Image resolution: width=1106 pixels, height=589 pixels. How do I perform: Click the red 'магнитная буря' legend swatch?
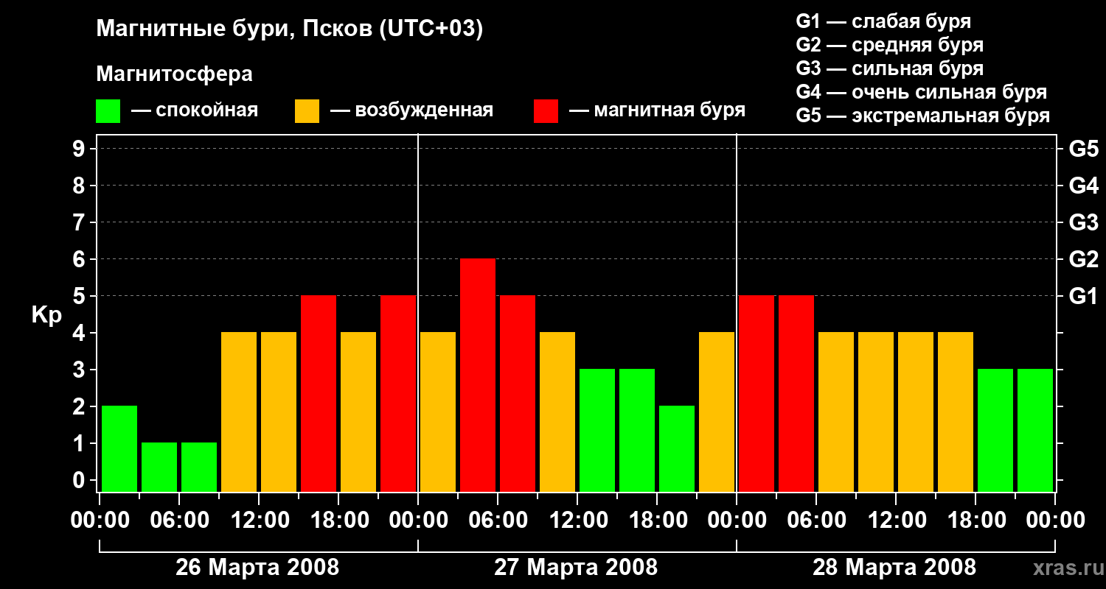[x=546, y=110]
